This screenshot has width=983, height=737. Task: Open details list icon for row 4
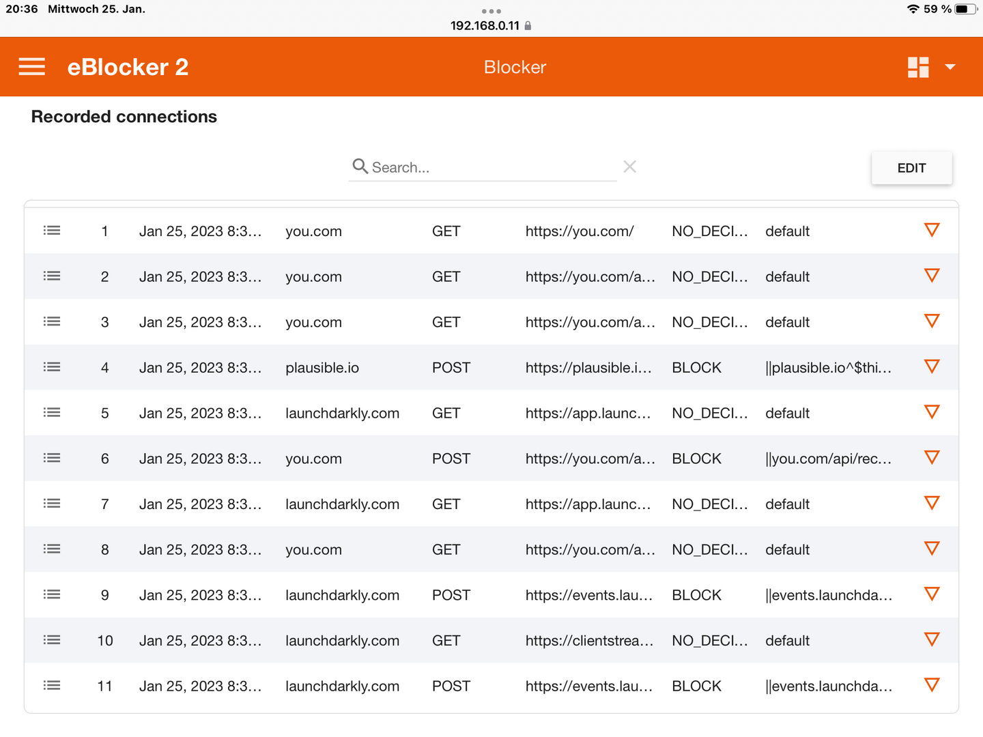[52, 367]
